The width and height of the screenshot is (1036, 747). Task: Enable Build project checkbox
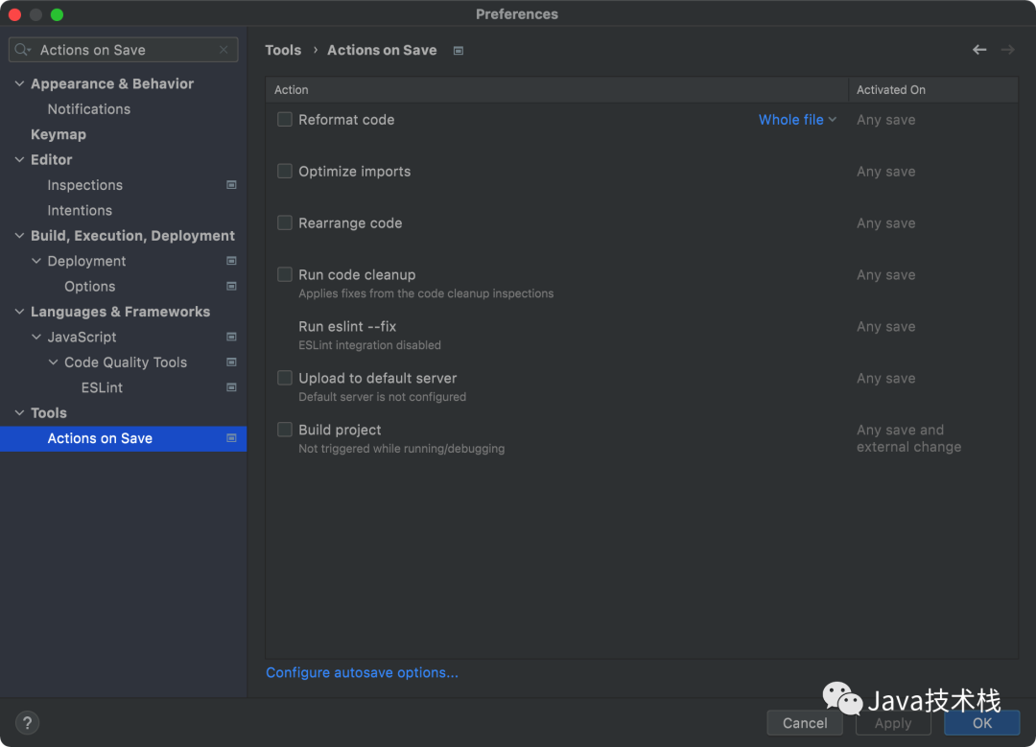(x=285, y=430)
